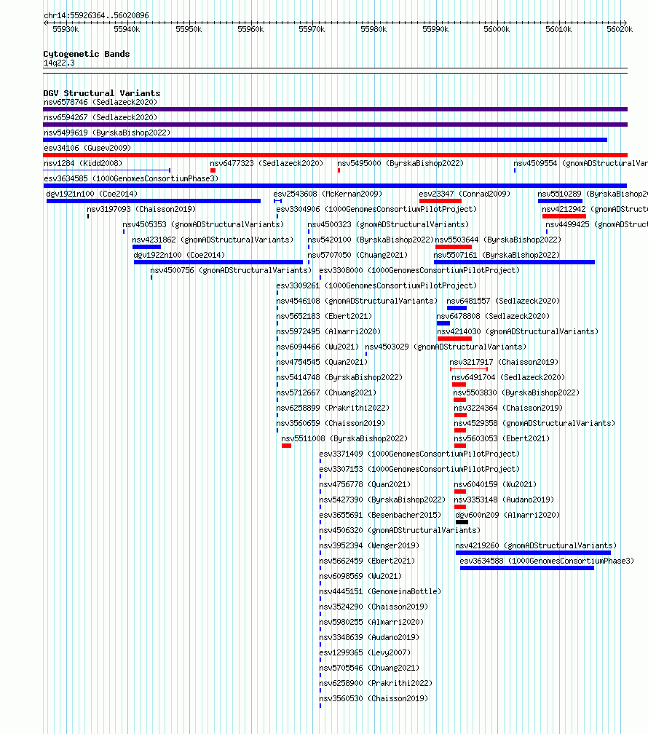
Task: Open nsv4219260 (gnomADStructuralVariants) label
Action: coord(536,545)
